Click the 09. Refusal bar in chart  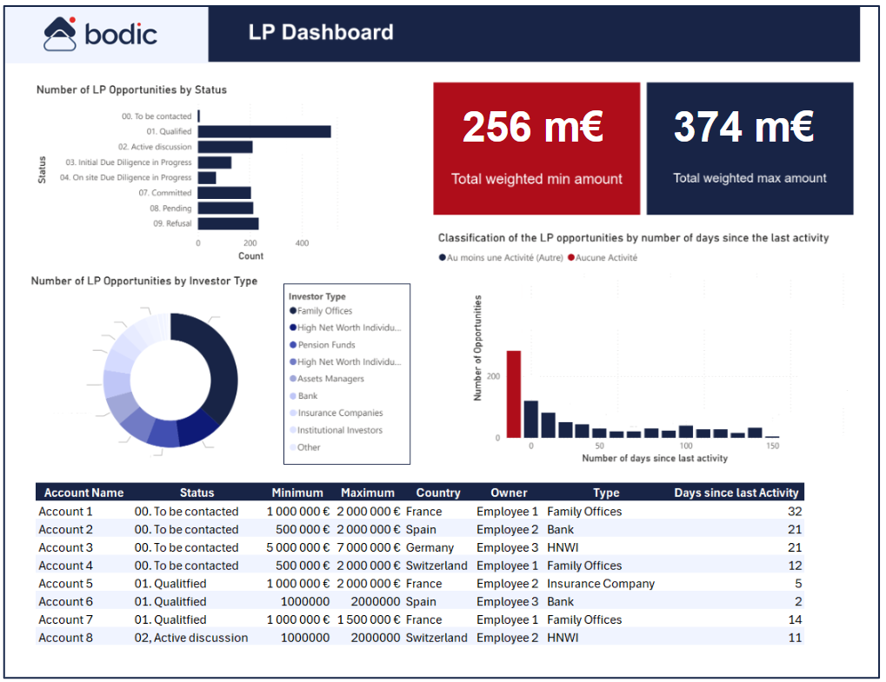[229, 223]
